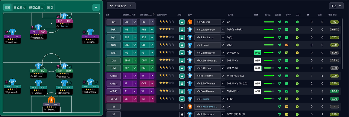
Task: Click match fitness check icon in G. Di Lorenzo row
Action: (x=287, y=30)
